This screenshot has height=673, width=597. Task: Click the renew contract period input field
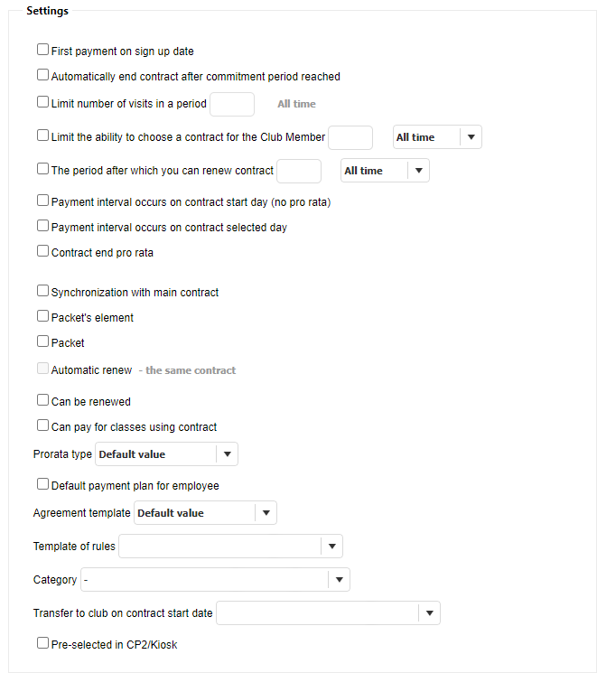tap(299, 171)
